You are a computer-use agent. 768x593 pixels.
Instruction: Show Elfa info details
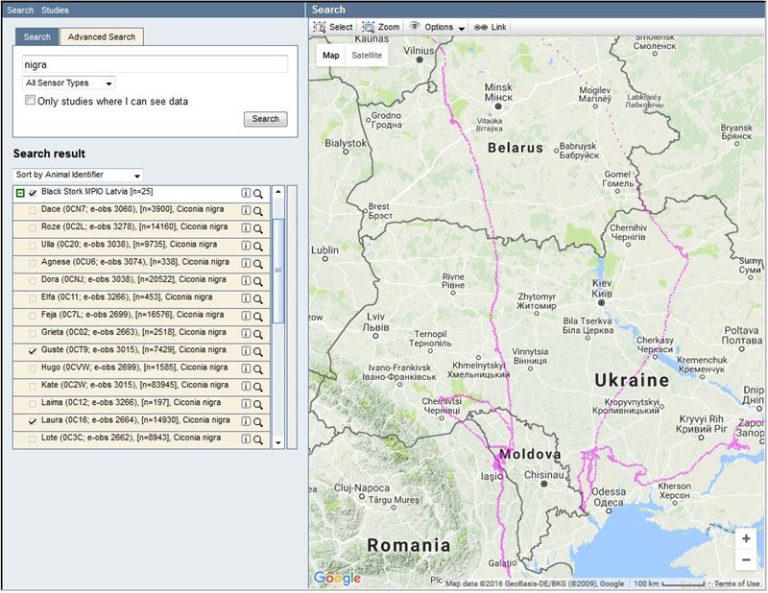tap(246, 298)
